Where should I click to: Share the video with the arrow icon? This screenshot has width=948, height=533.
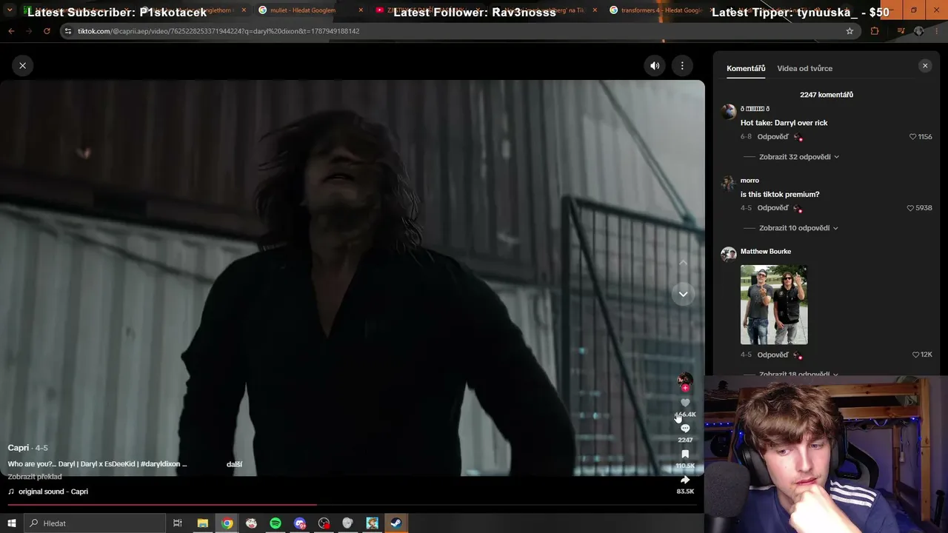click(685, 480)
